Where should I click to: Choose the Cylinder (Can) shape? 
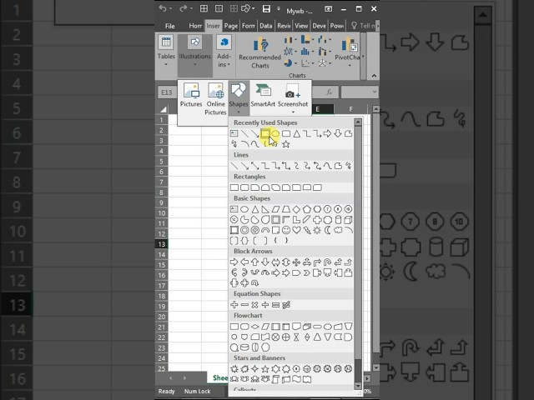pos(338,220)
